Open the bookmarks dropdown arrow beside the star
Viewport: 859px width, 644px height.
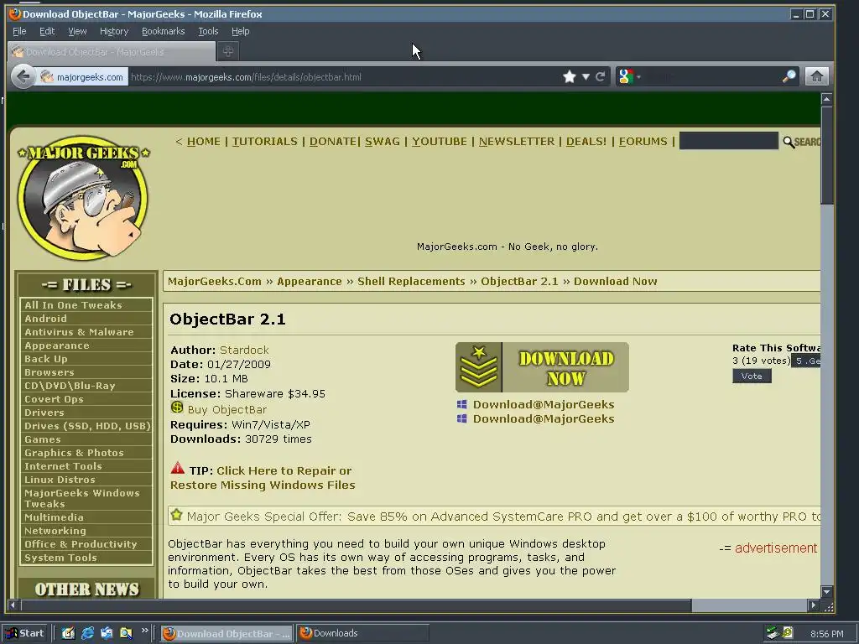[586, 76]
